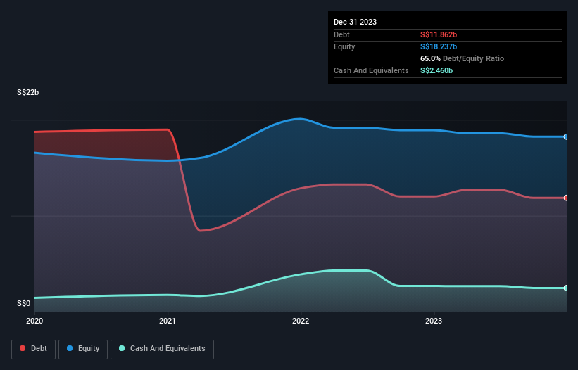This screenshot has height=370, width=578.
Task: Click the S$11.862b debt value
Action: coord(439,34)
